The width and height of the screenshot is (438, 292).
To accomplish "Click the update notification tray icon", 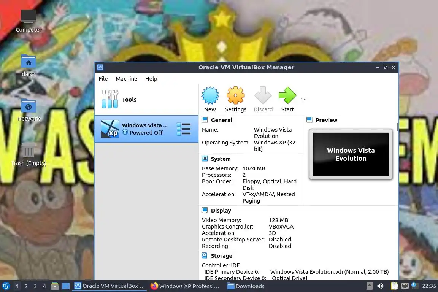I will pyautogui.click(x=414, y=285).
